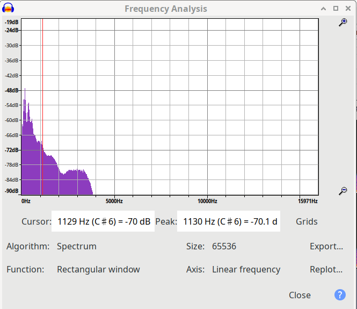Click the Audacity headphones icon in title bar
The image size is (357, 309).
coord(9,9)
